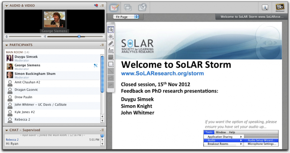This screenshot has width=290, height=153.
Task: Select the filled rectangle shape tool
Action: pyautogui.click(x=111, y=57)
